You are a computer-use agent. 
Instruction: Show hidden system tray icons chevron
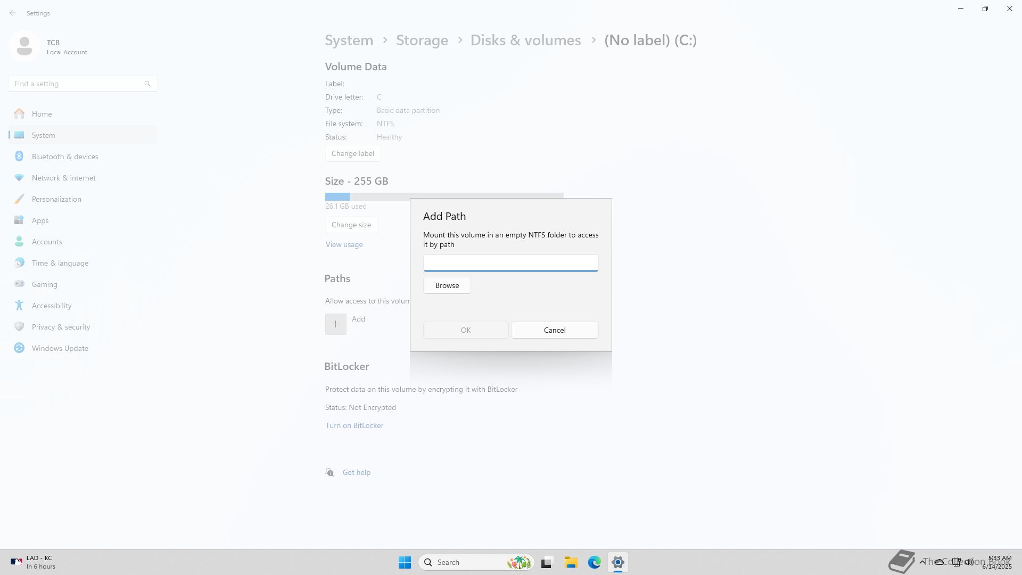[x=922, y=562]
